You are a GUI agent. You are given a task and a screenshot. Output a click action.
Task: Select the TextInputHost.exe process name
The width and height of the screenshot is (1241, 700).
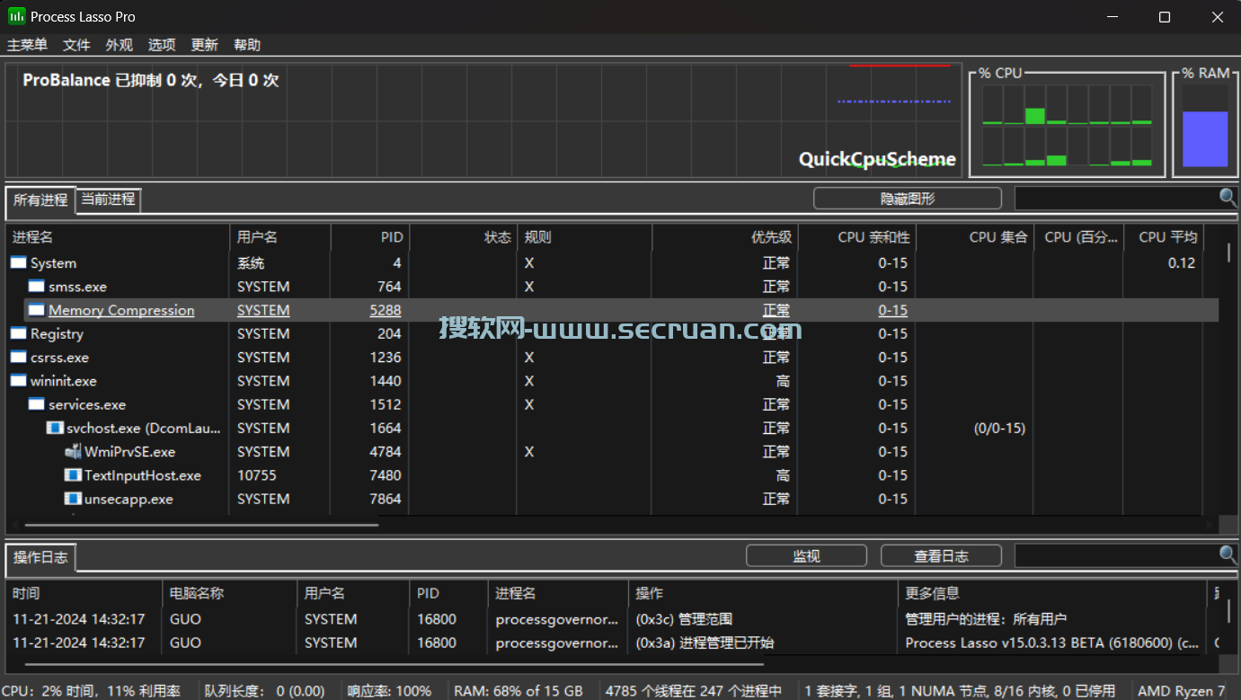point(143,475)
